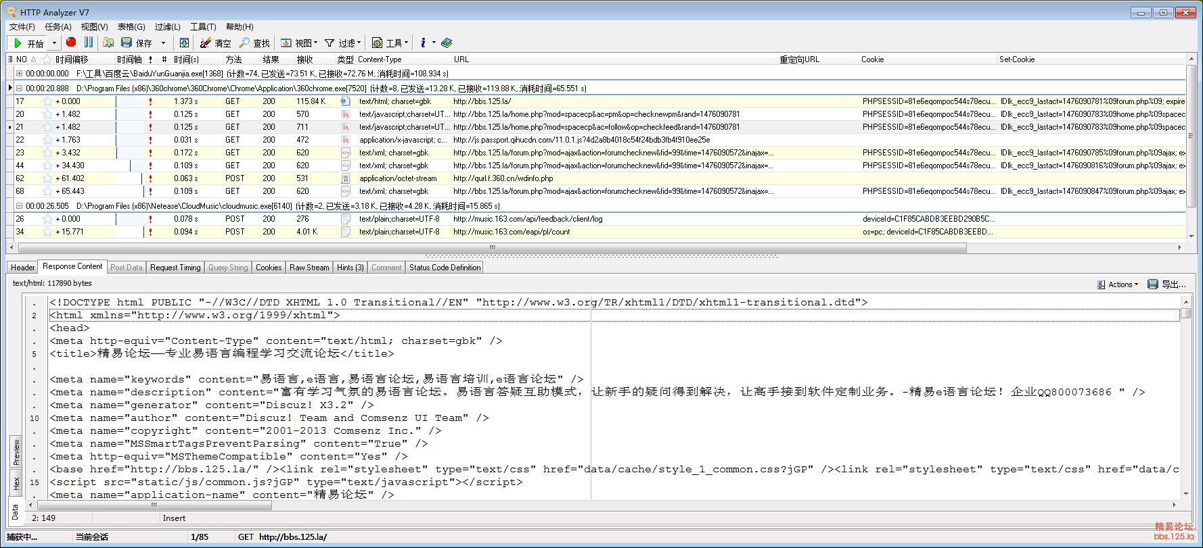Image resolution: width=1203 pixels, height=548 pixels.
Task: Open the 表格(G) menu
Action: (x=131, y=27)
